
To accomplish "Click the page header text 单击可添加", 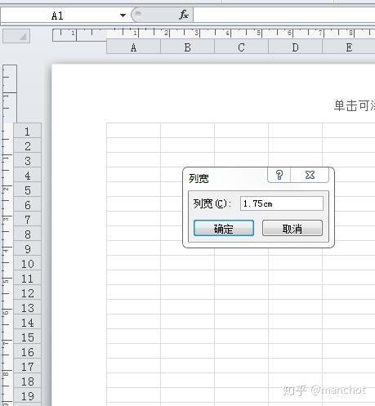I will point(355,105).
